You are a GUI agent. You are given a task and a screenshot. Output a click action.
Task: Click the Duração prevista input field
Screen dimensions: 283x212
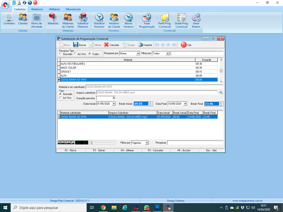pos(106,98)
